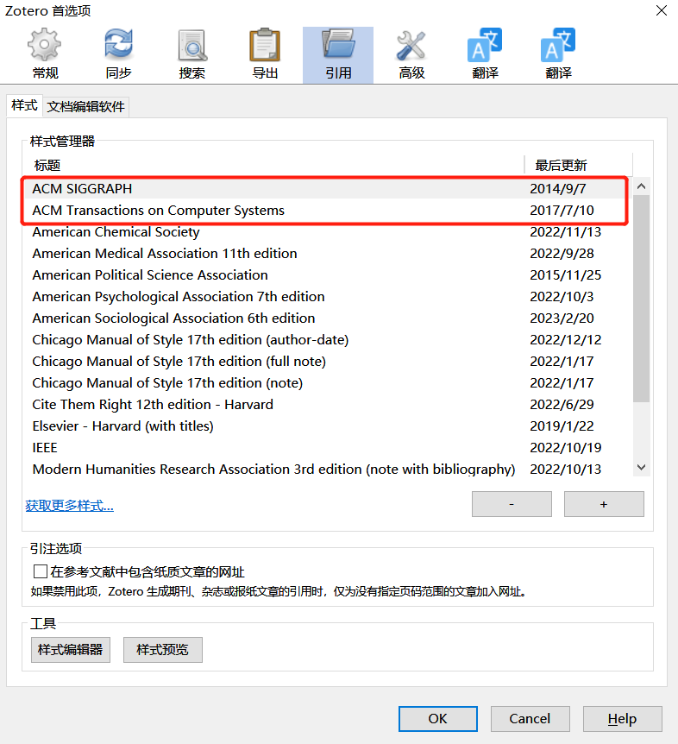Viewport: 678px width, 744px height.
Task: Select Chicago Manual of Style 17th edition (note)
Action: tap(327, 383)
